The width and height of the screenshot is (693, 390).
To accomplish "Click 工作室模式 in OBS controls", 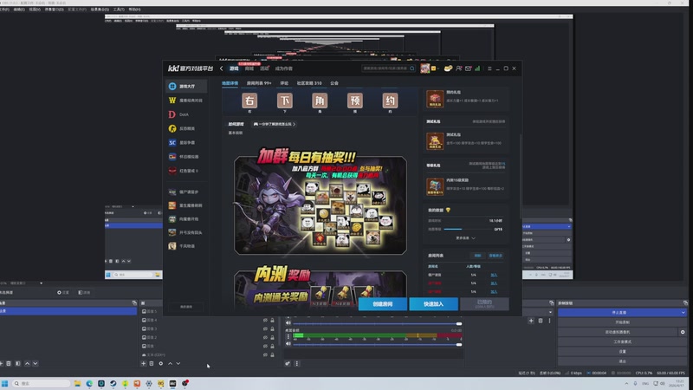I will click(x=622, y=341).
